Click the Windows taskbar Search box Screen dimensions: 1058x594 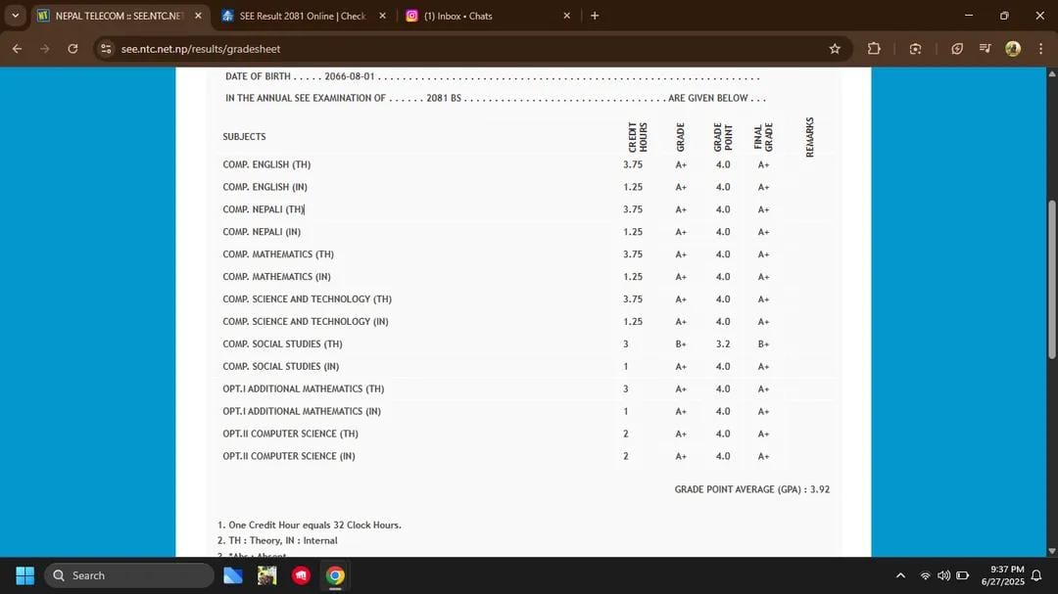pyautogui.click(x=129, y=575)
